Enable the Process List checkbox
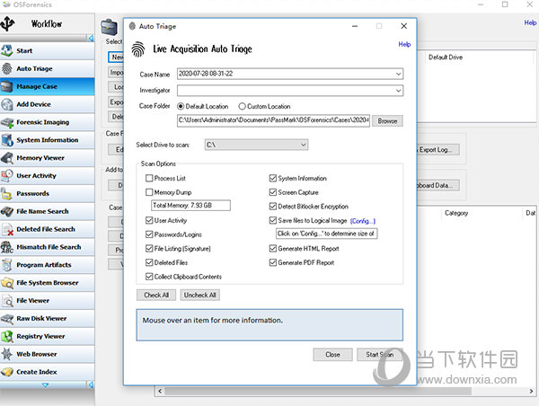The width and height of the screenshot is (539, 406). coord(149,178)
